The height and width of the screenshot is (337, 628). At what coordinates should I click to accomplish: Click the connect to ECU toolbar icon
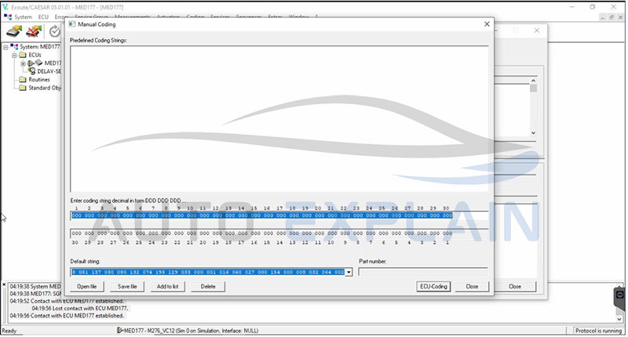coord(14,31)
